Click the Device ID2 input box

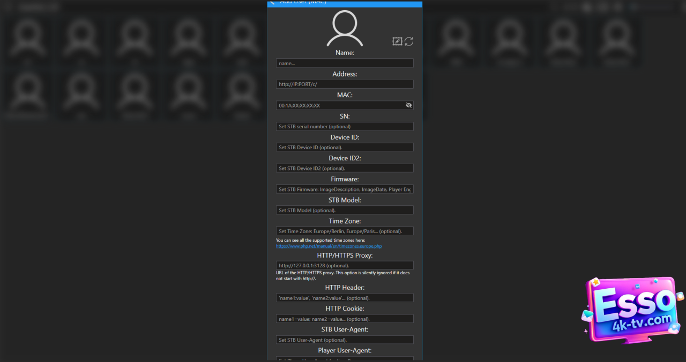point(345,168)
